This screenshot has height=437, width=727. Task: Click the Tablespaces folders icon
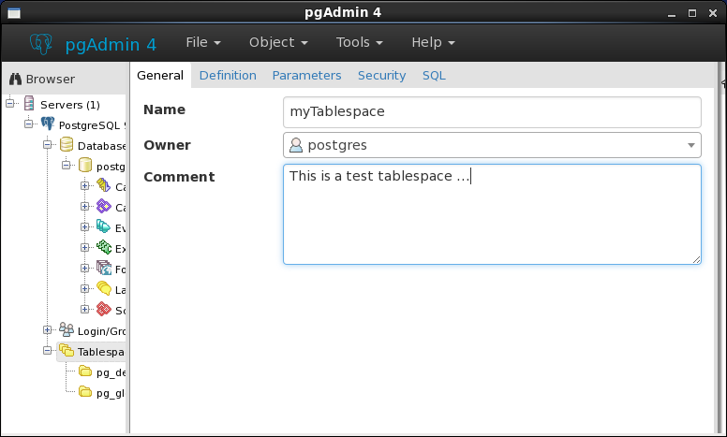(67, 350)
